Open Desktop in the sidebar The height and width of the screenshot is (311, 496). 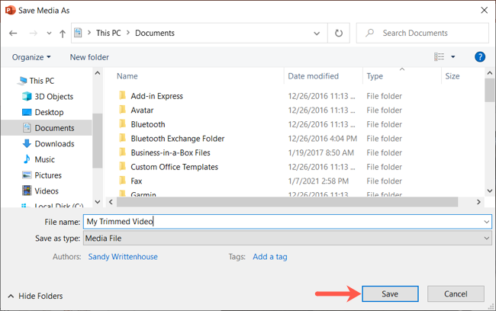pyautogui.click(x=43, y=112)
